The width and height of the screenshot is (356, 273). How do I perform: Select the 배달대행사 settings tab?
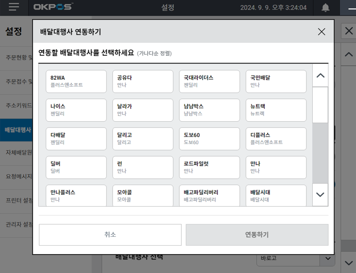[16, 129]
